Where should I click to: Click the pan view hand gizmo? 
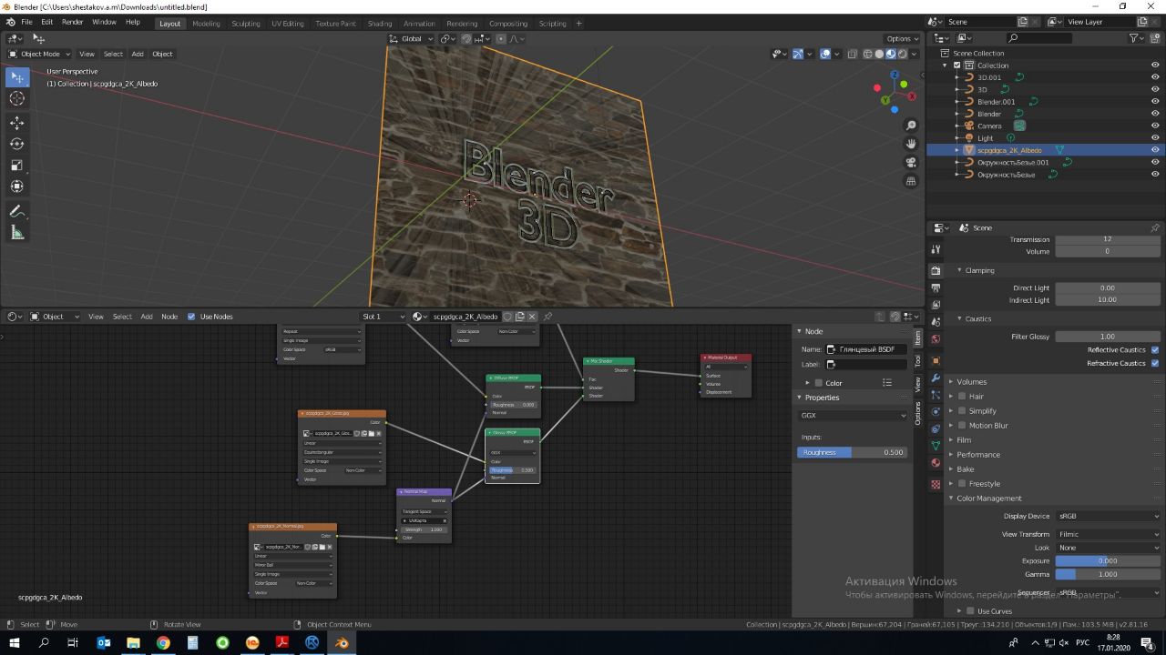(911, 144)
